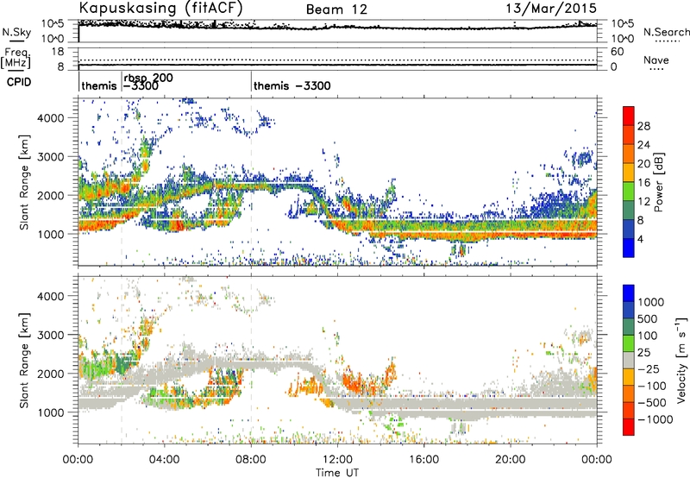Select the N.Sky legend label

(x=16, y=32)
